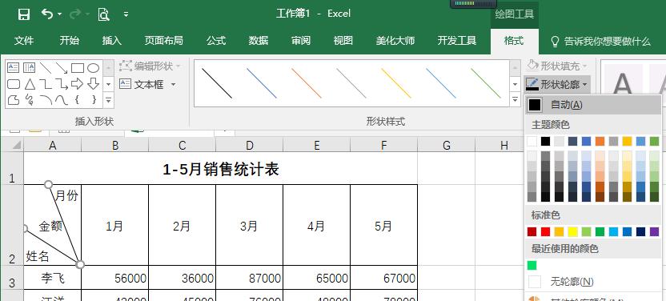Select the down arrow shape
This screenshot has width=666, height=301.
[x=93, y=84]
